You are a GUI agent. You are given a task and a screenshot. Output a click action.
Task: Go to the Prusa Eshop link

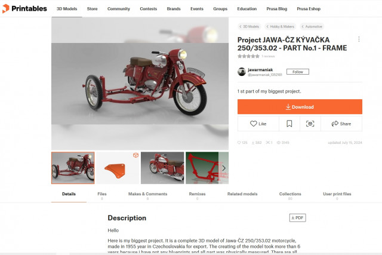309,9
